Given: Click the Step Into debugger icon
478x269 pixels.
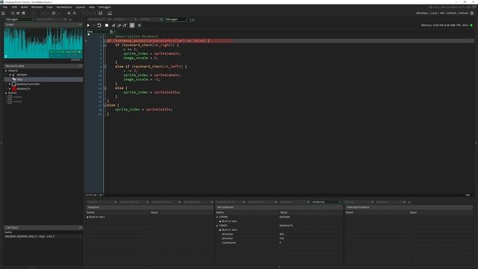Looking at the screenshot, I should [x=114, y=25].
